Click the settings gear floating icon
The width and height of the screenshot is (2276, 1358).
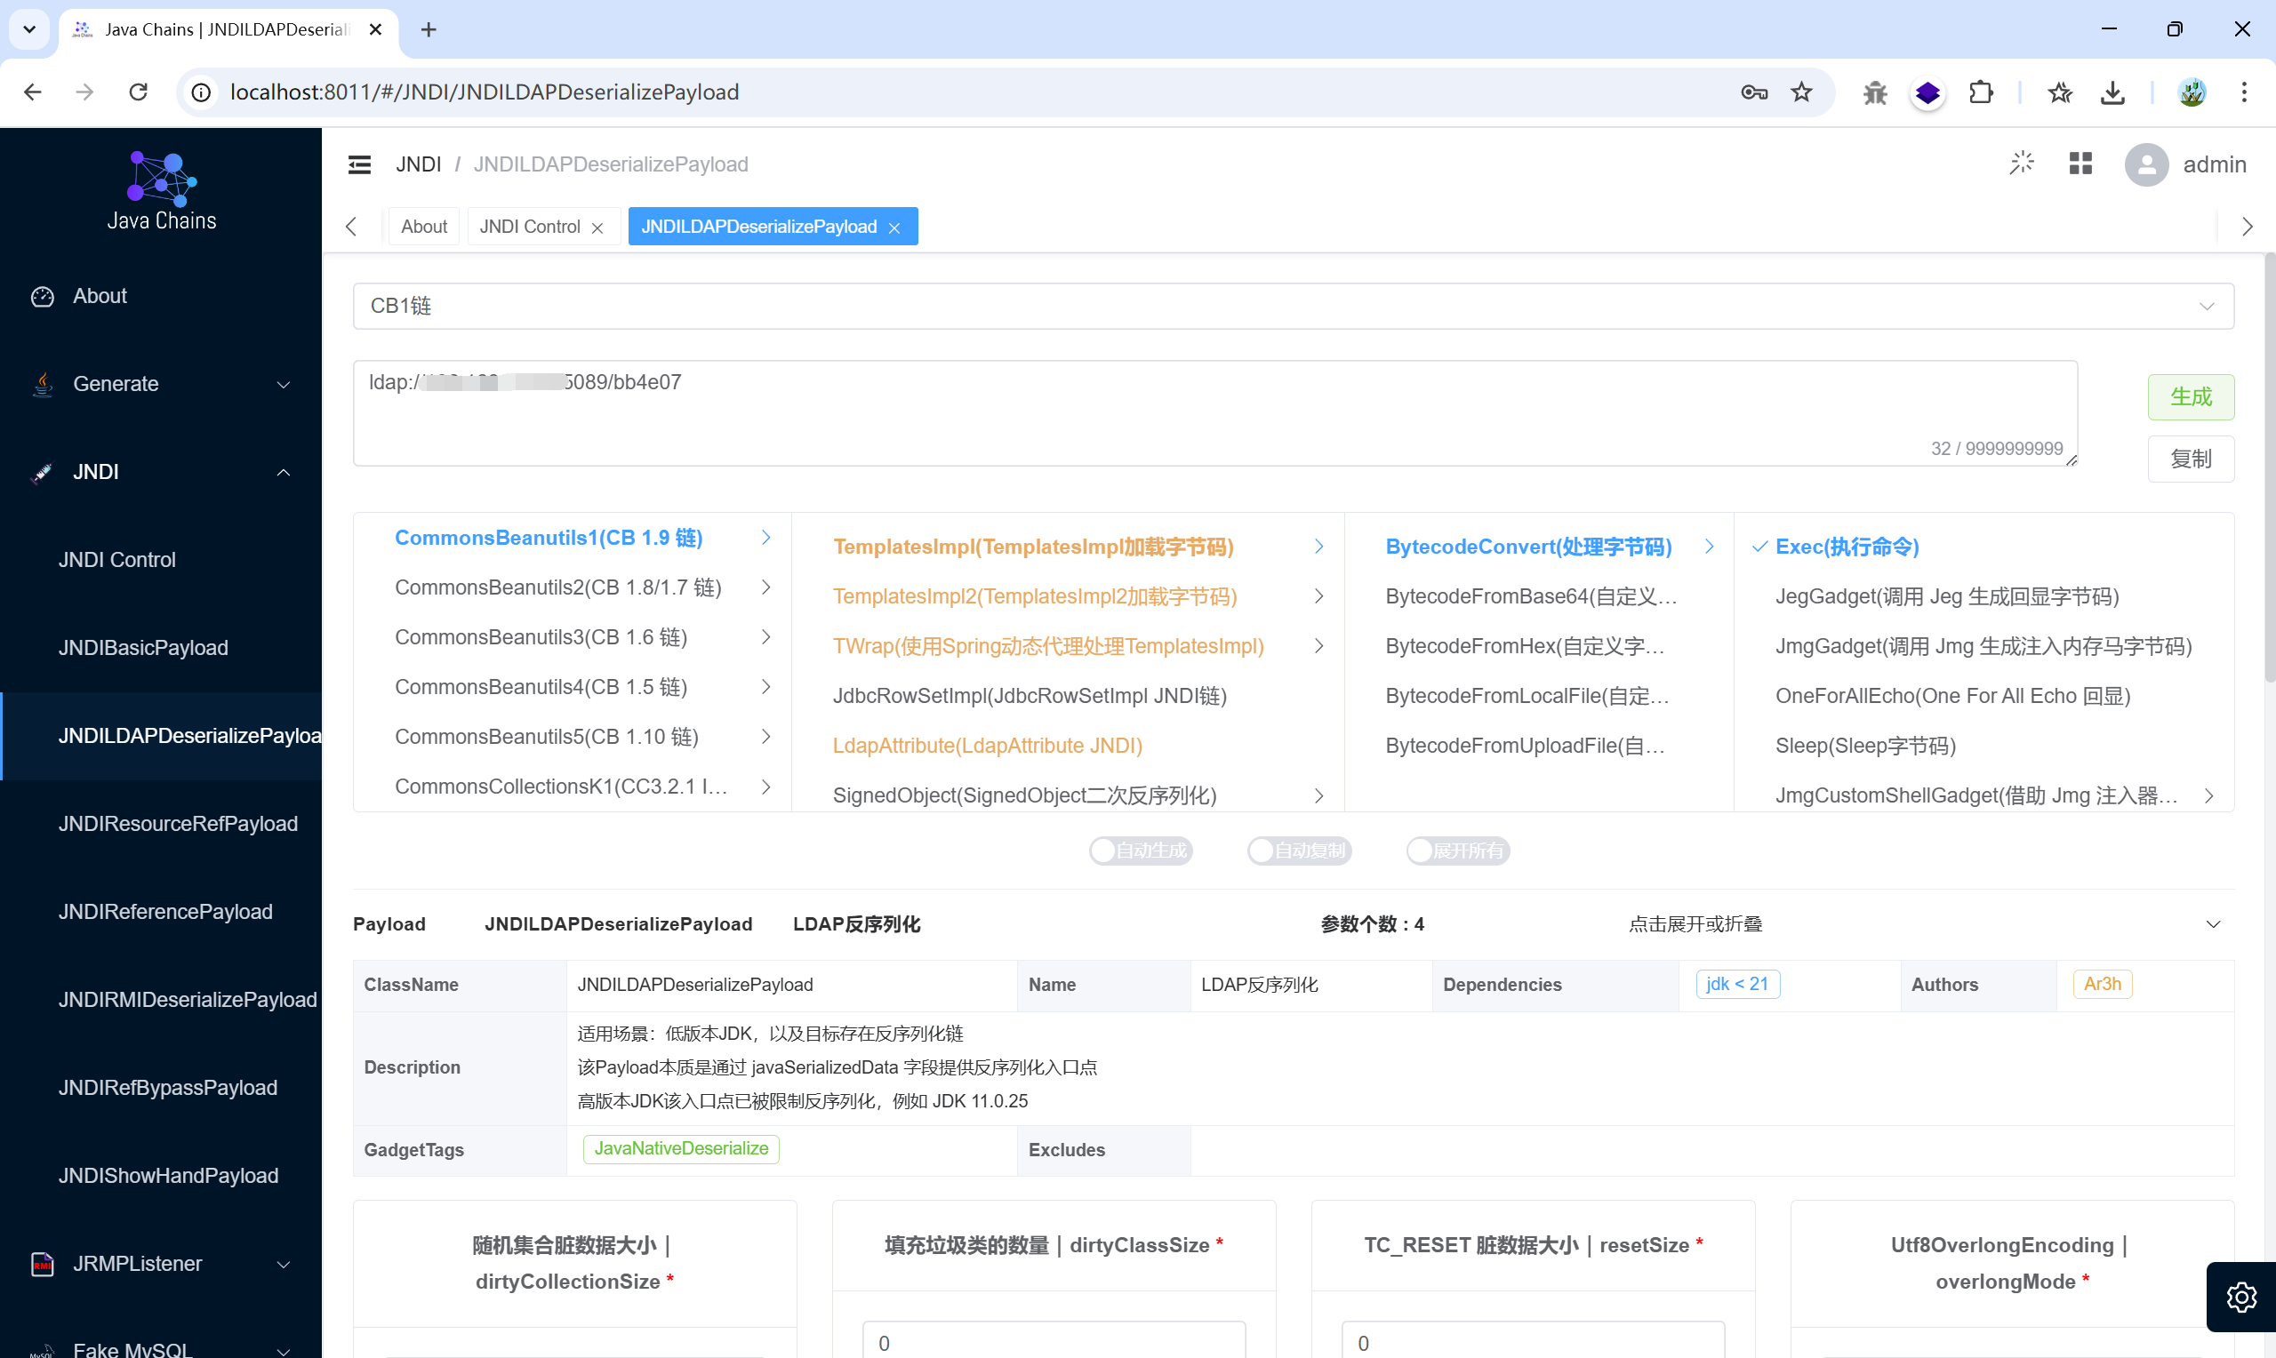(2240, 1297)
